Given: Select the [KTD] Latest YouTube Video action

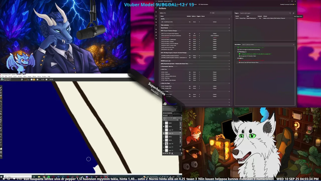Looking at the screenshot, I should (x=195, y=48).
